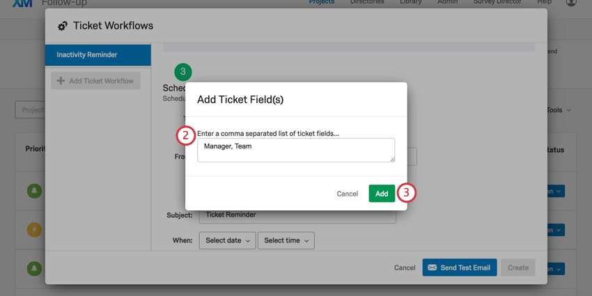Screen dimensions: 592x296
Task: Click the green bell priority icon in first row
Action: 34,190
